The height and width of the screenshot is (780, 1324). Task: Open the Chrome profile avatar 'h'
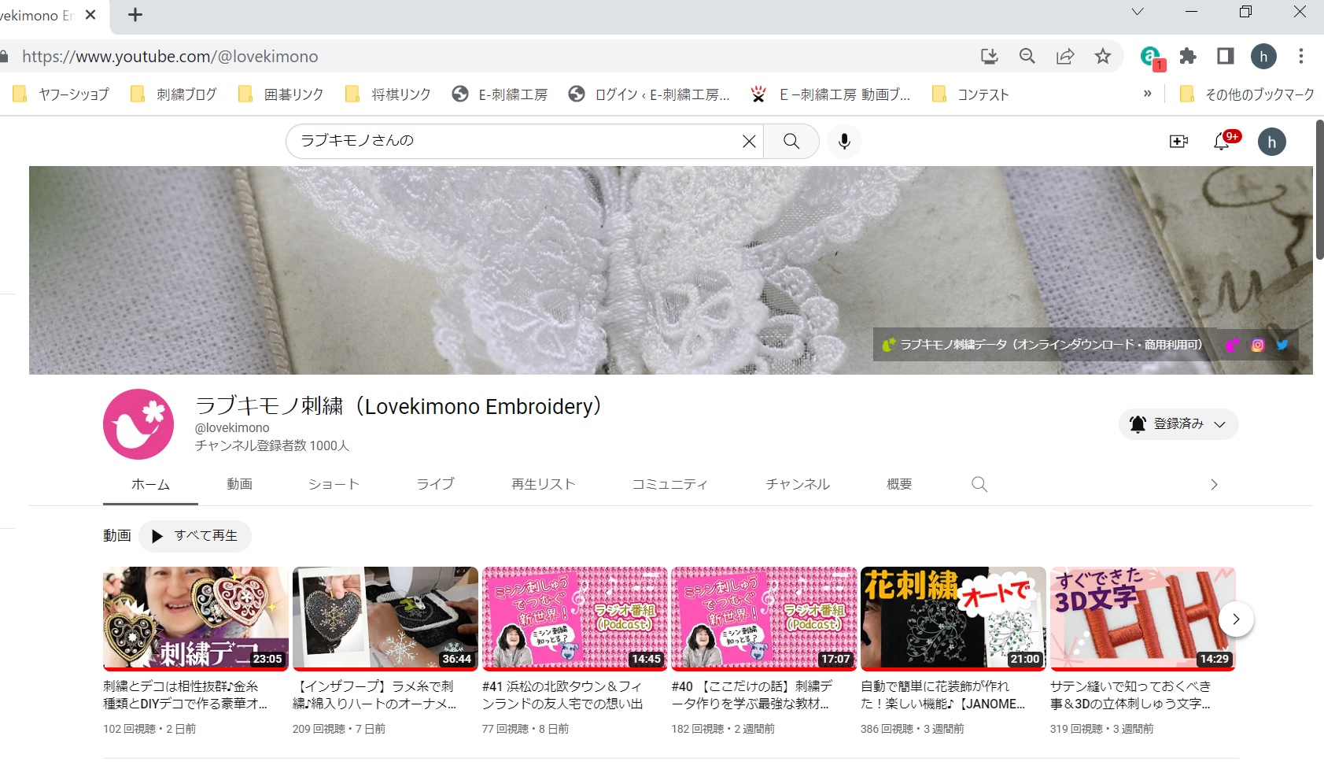click(1263, 56)
